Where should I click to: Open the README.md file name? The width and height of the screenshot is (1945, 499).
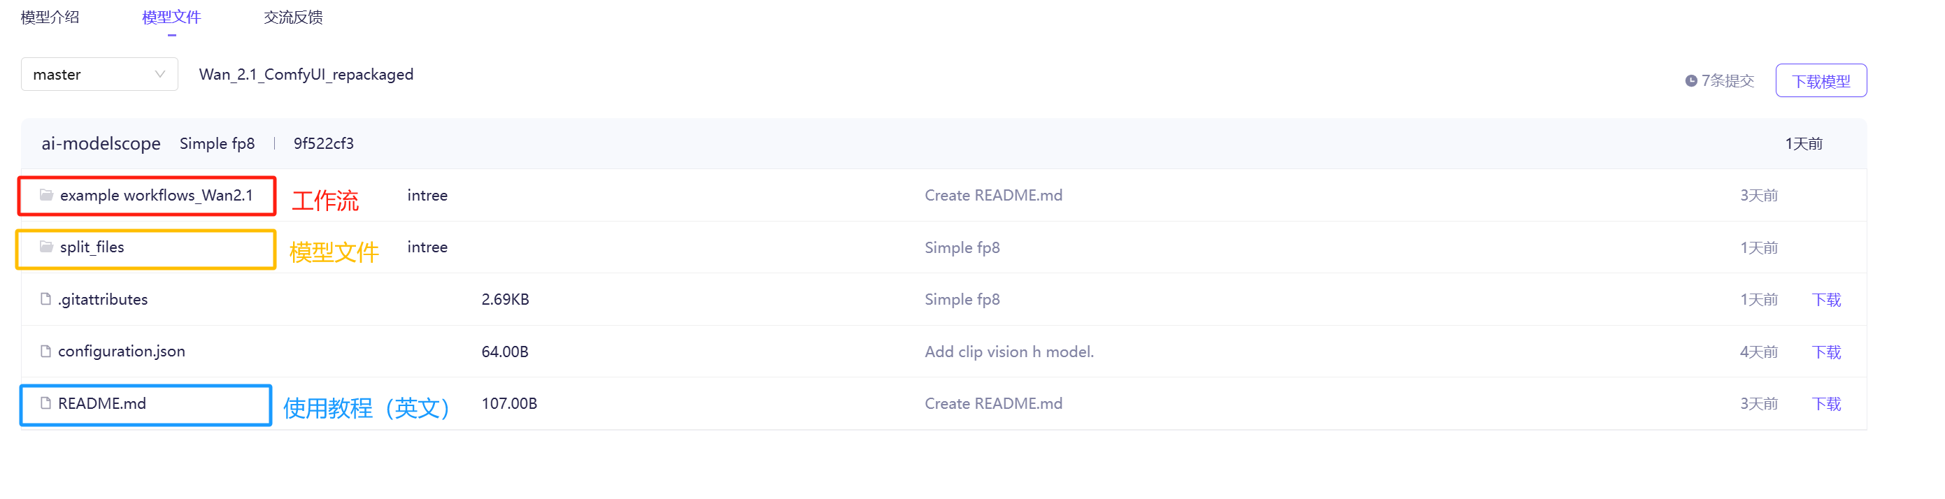pyautogui.click(x=102, y=404)
